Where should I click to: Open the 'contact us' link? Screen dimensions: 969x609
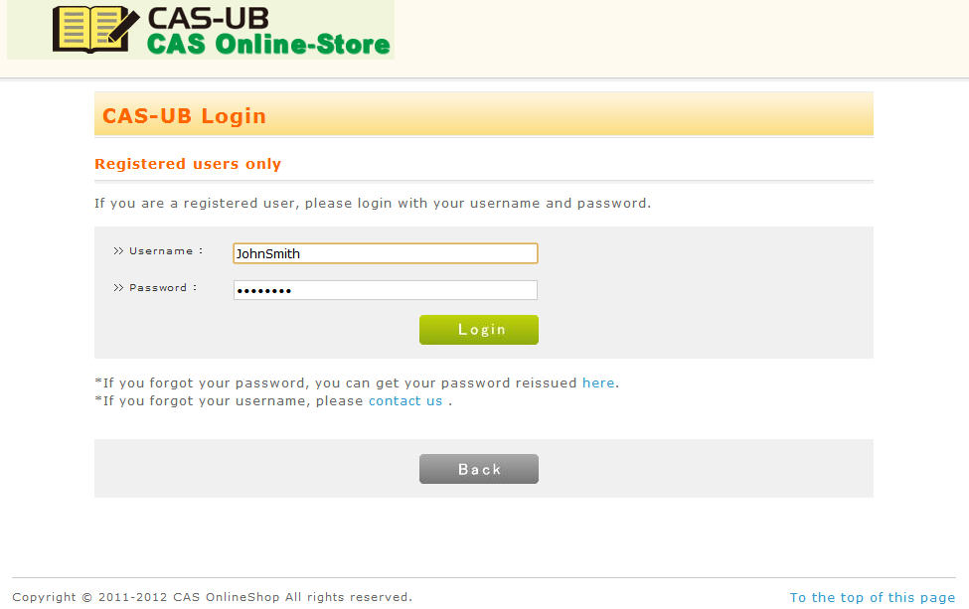coord(405,400)
